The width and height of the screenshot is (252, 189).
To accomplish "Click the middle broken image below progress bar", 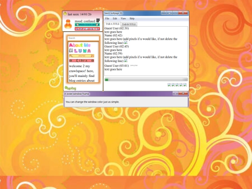I will coord(177,84).
